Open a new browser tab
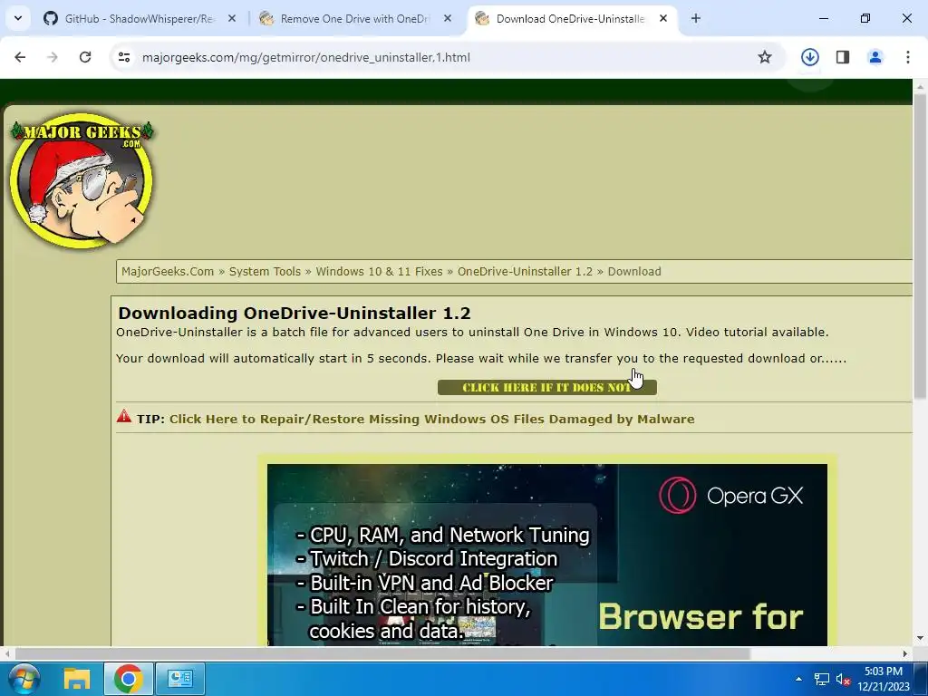This screenshot has height=696, width=928. (x=695, y=18)
